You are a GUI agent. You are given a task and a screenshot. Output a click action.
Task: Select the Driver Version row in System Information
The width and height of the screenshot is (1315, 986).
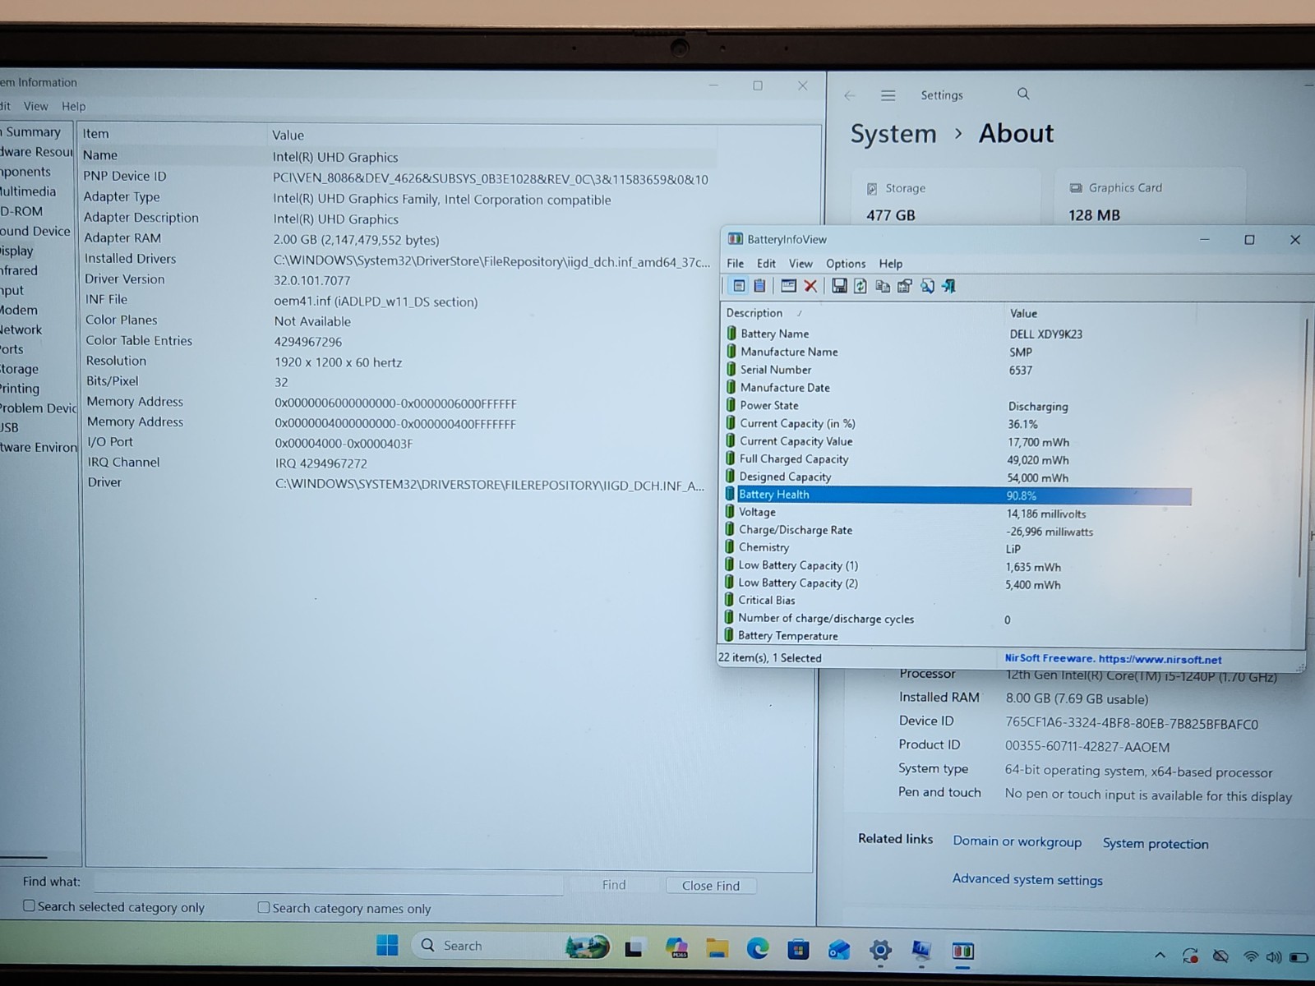[399, 279]
